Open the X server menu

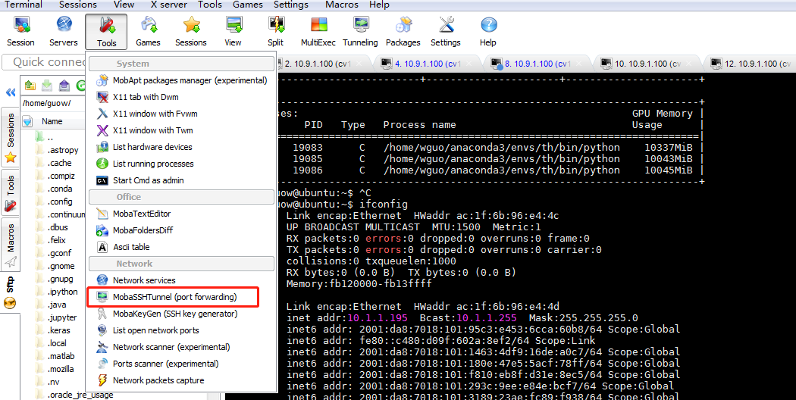[x=169, y=5]
